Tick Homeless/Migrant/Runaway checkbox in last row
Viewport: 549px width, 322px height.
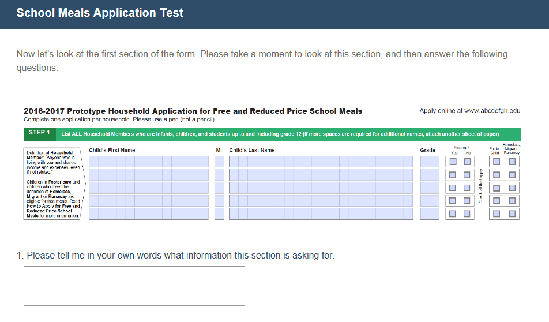pyautogui.click(x=512, y=214)
